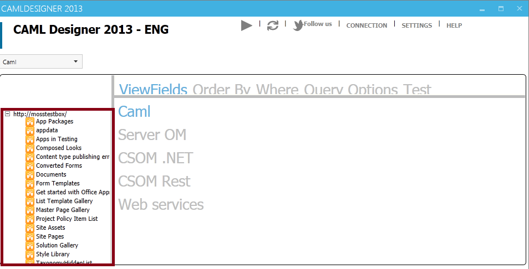Select the App Packages list
This screenshot has height=269, width=529.
[x=55, y=121]
